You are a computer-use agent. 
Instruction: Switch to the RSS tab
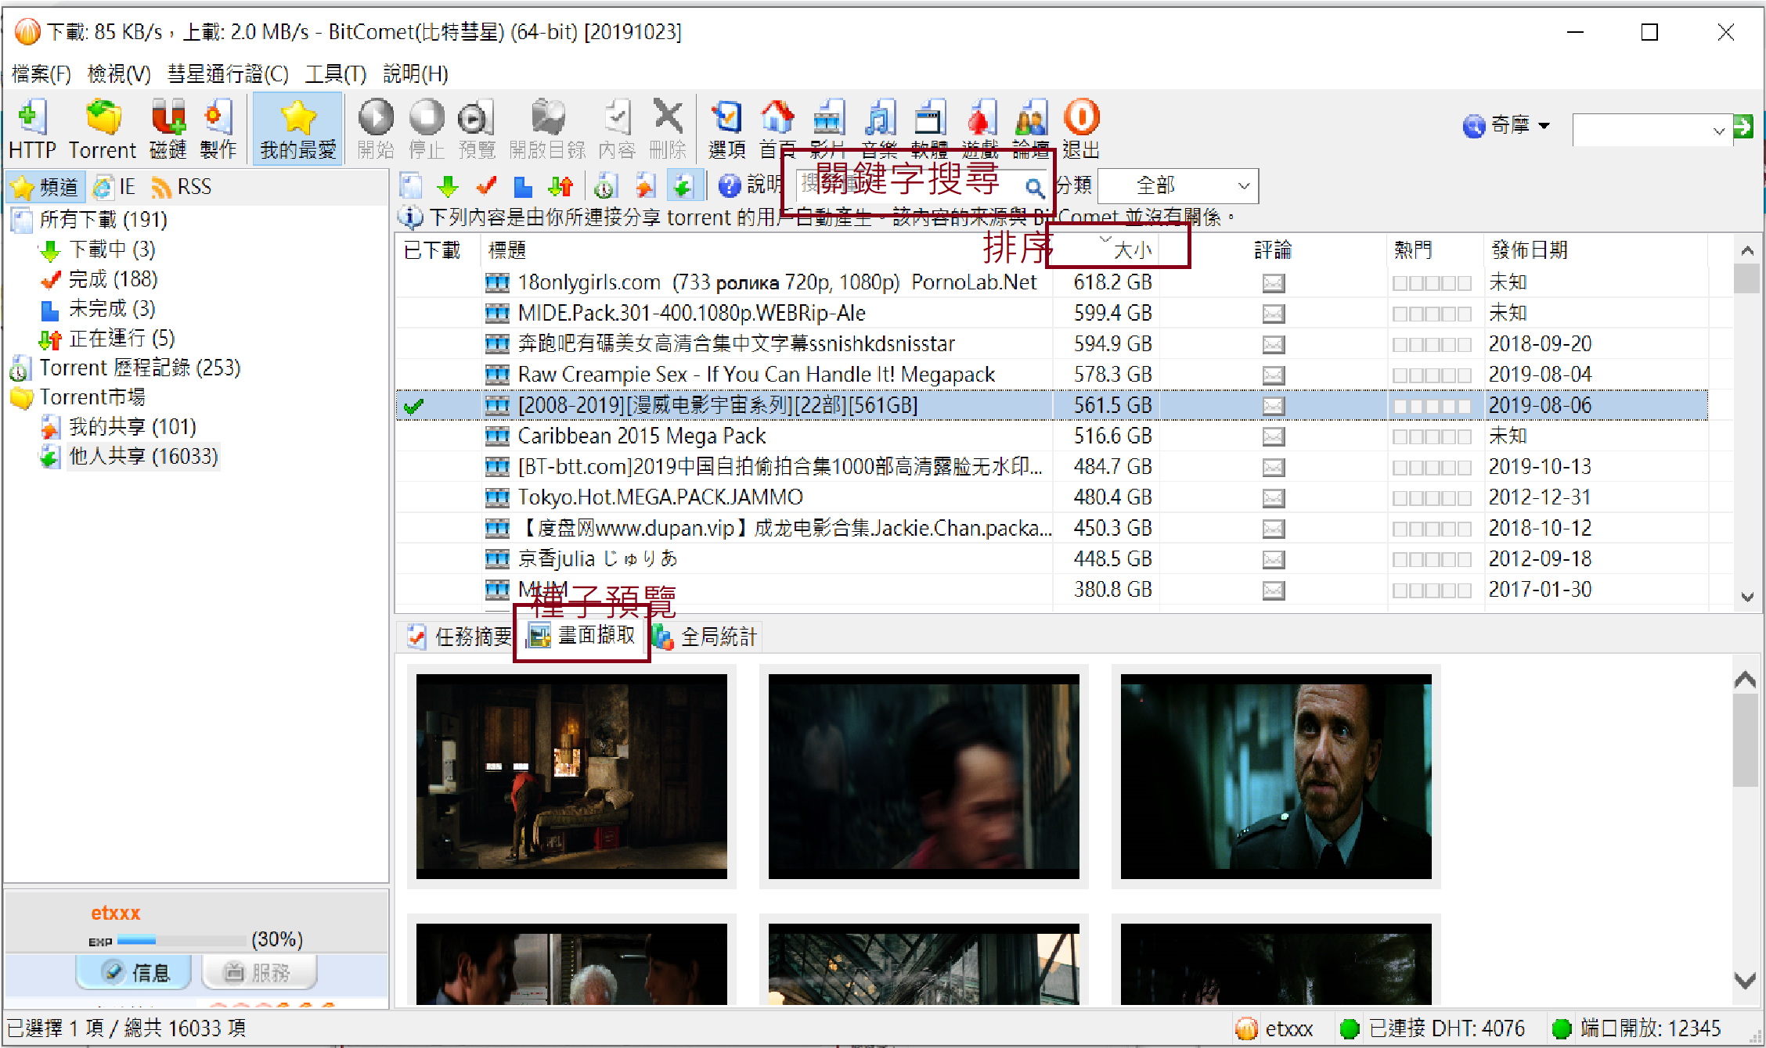point(182,187)
